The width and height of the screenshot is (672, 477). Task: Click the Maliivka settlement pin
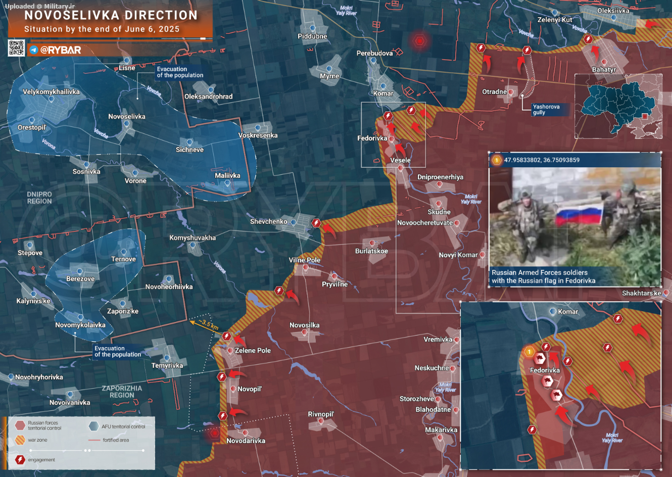227,183
